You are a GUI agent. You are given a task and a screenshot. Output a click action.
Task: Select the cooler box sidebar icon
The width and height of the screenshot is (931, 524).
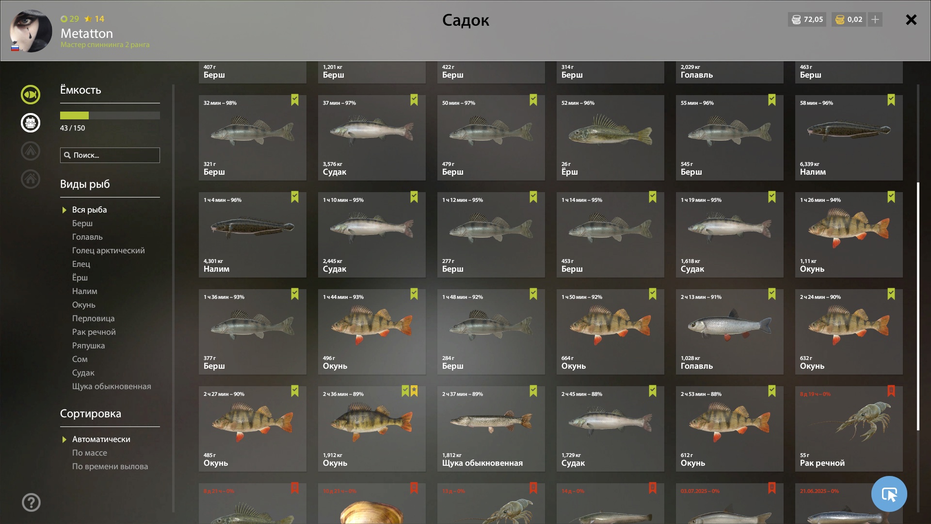click(x=31, y=123)
